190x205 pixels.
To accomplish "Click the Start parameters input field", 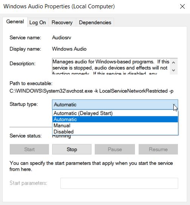I will tap(119, 183).
